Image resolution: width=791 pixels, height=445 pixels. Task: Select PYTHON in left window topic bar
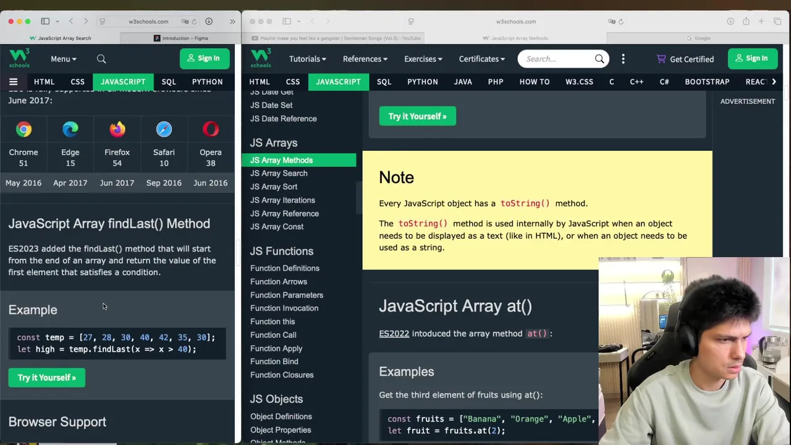point(207,82)
